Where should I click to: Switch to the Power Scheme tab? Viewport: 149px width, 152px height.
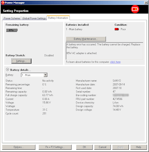[x=12, y=18]
